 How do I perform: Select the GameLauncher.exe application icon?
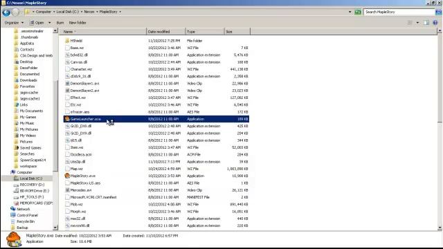click(67, 119)
